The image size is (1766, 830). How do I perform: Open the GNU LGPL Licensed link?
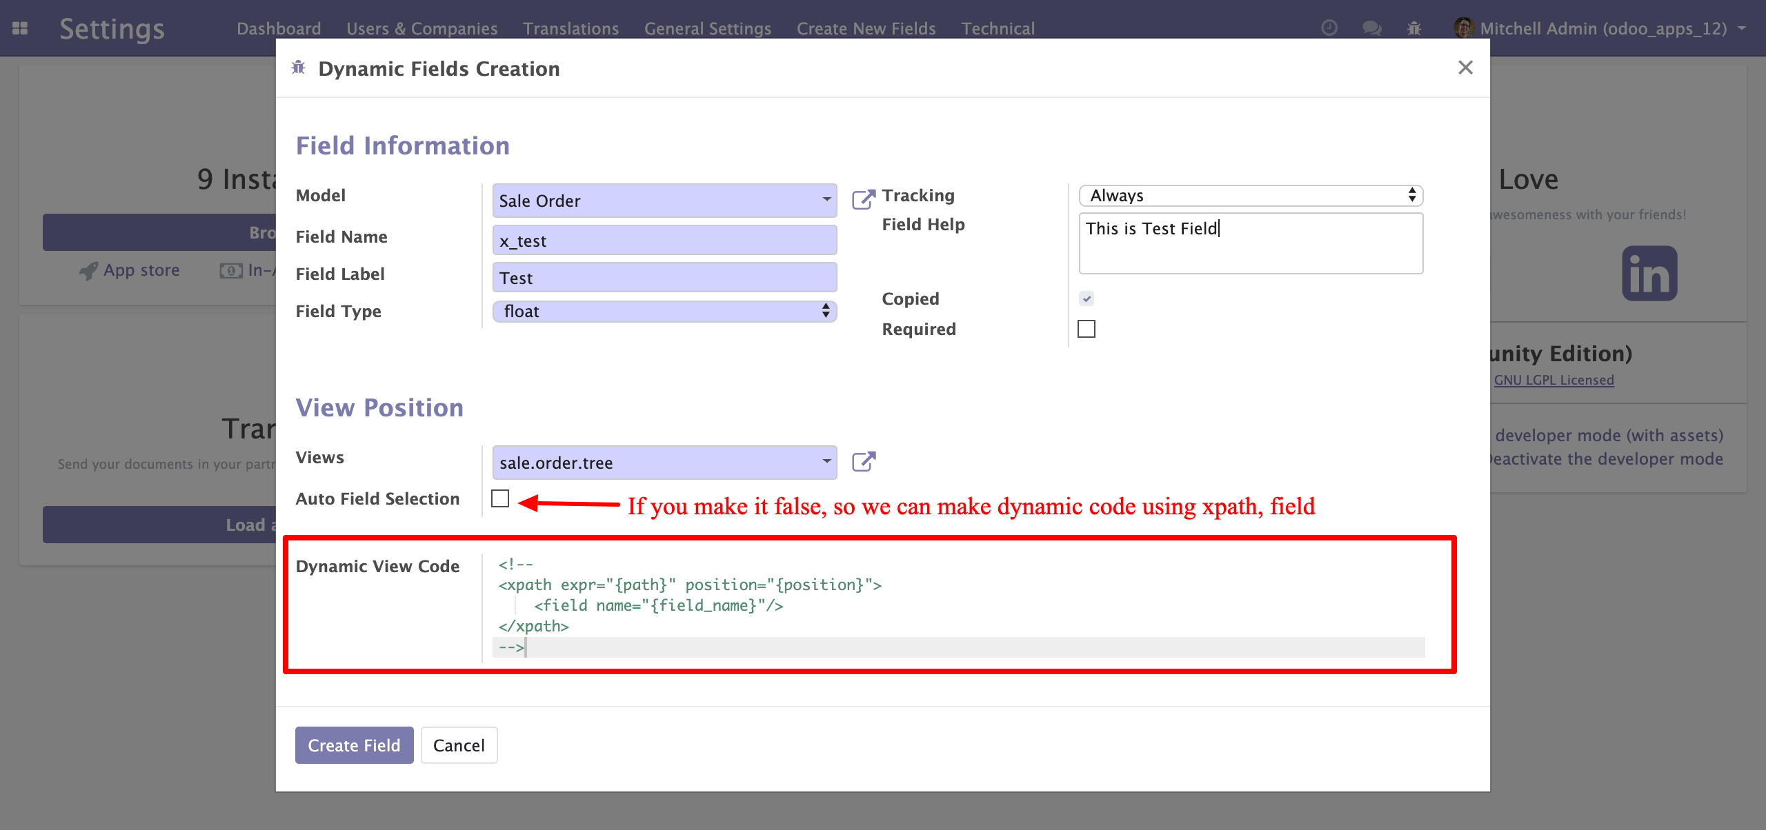click(x=1554, y=380)
